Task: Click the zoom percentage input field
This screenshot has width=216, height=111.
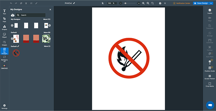Action: [112, 3]
